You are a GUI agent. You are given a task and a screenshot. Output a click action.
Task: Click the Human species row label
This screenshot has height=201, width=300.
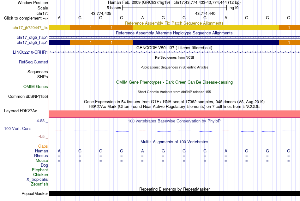[x=41, y=151]
